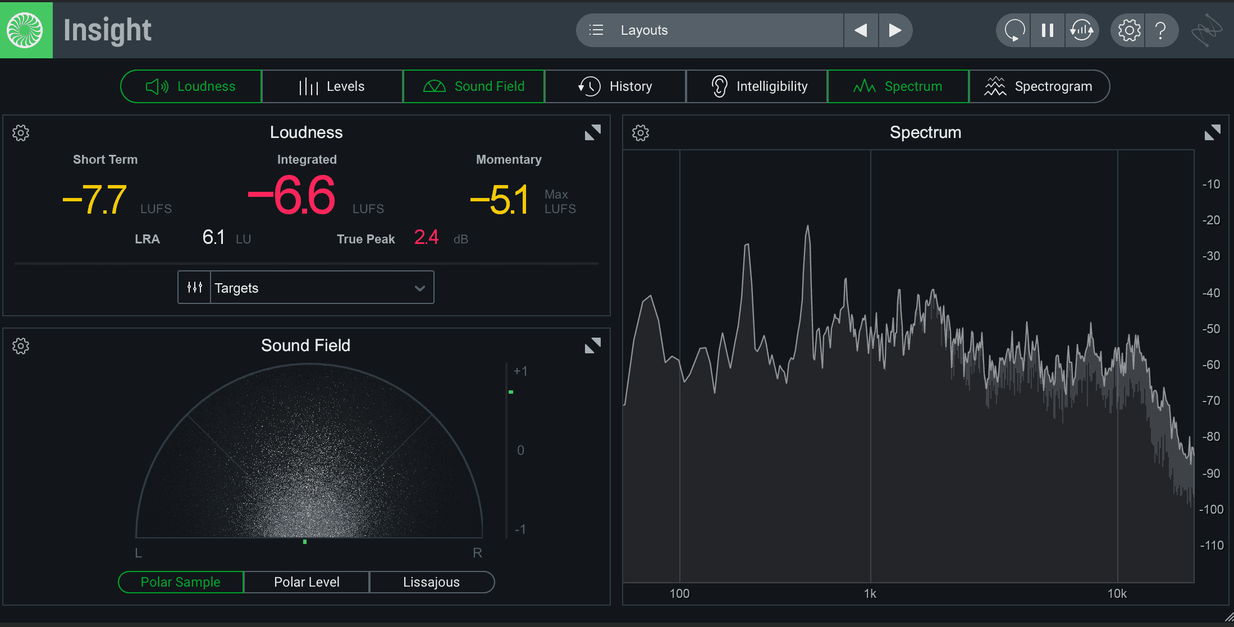Image resolution: width=1234 pixels, height=627 pixels.
Task: Click the window resize grip corner
Action: (x=1228, y=617)
